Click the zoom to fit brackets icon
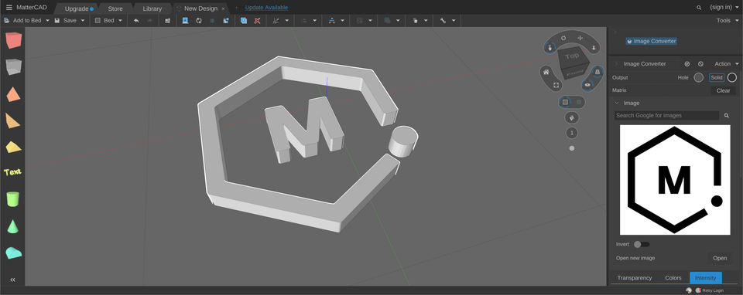 (x=556, y=86)
